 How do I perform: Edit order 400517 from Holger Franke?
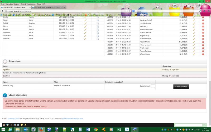(x=194, y=42)
